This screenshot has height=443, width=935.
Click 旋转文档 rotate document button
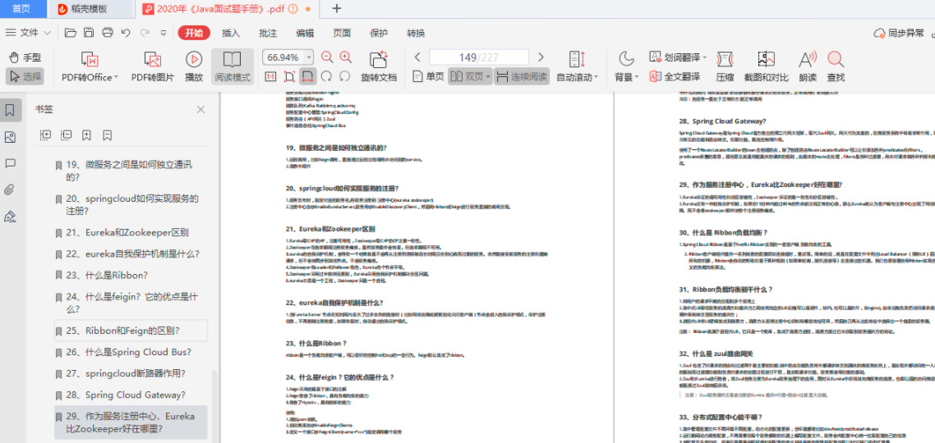point(379,66)
